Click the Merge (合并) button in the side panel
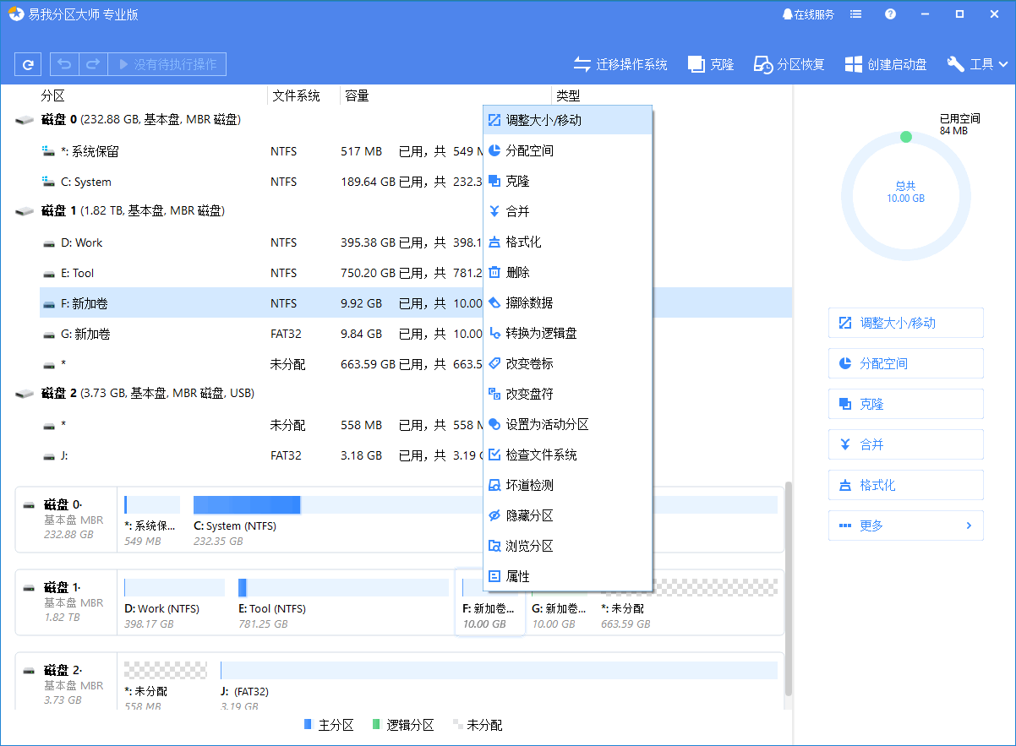 pos(905,444)
